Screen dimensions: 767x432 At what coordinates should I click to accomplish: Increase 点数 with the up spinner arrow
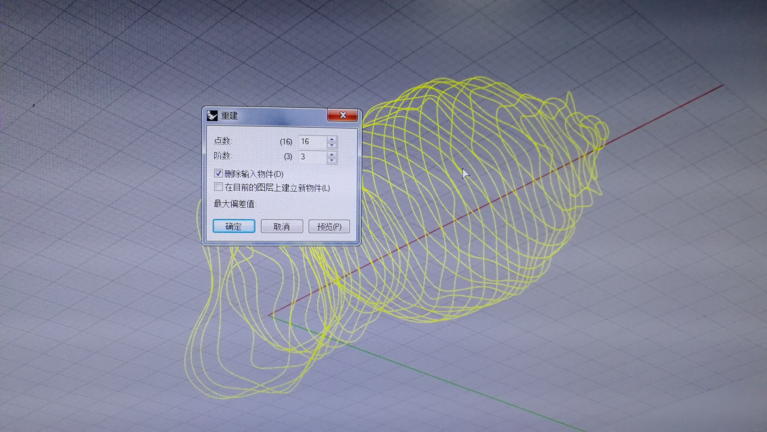332,139
